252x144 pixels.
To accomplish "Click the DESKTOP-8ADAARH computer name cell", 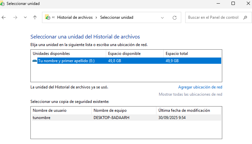I will (x=111, y=118).
